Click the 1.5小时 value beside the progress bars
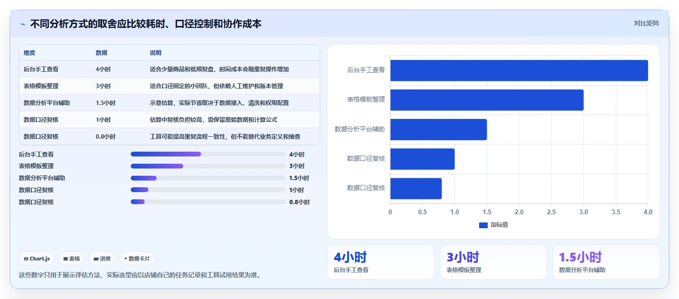Viewport: 679px width, 299px height. point(299,178)
